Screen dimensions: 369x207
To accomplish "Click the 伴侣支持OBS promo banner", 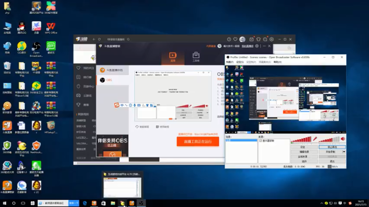I will click(113, 145).
